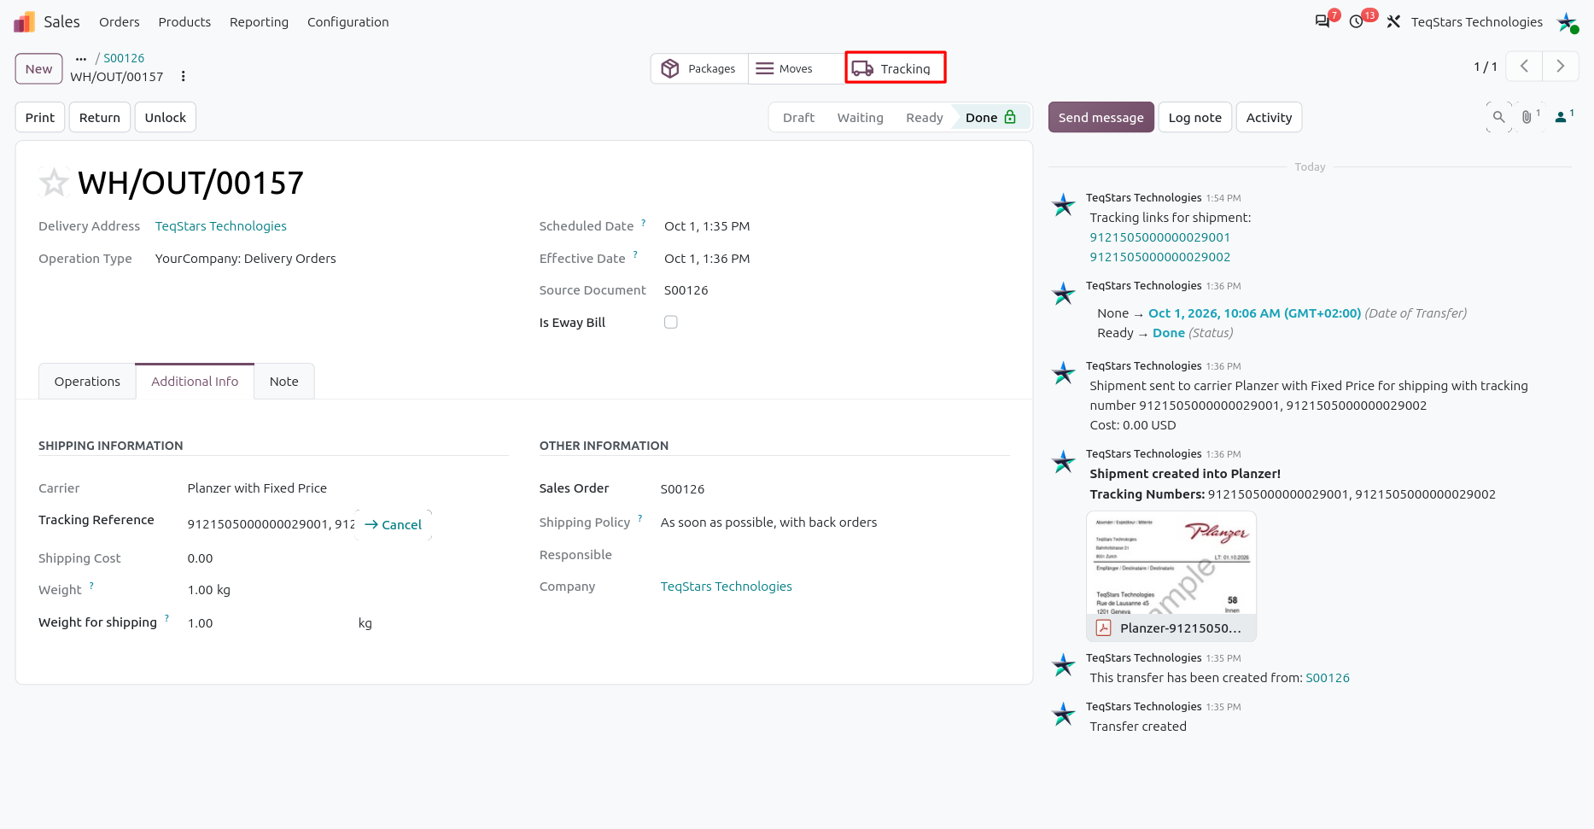
Task: Open tracking link 9121505000000029001
Action: click(1160, 237)
